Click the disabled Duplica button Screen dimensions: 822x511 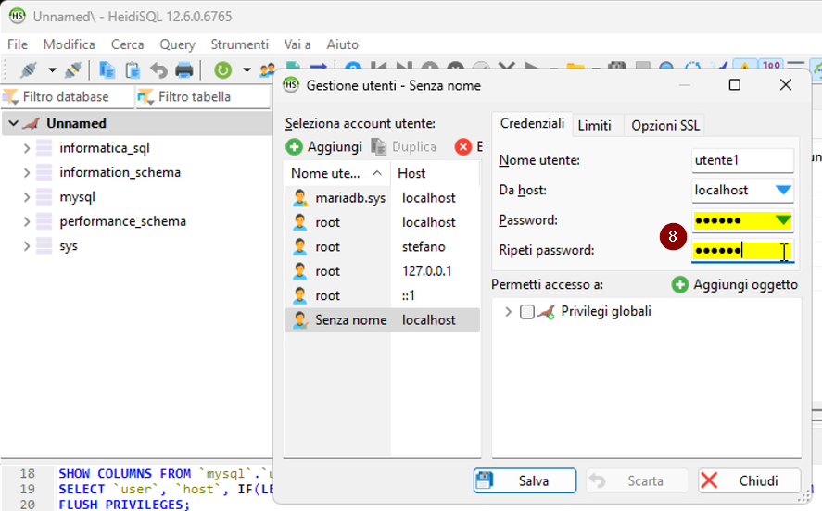(404, 146)
